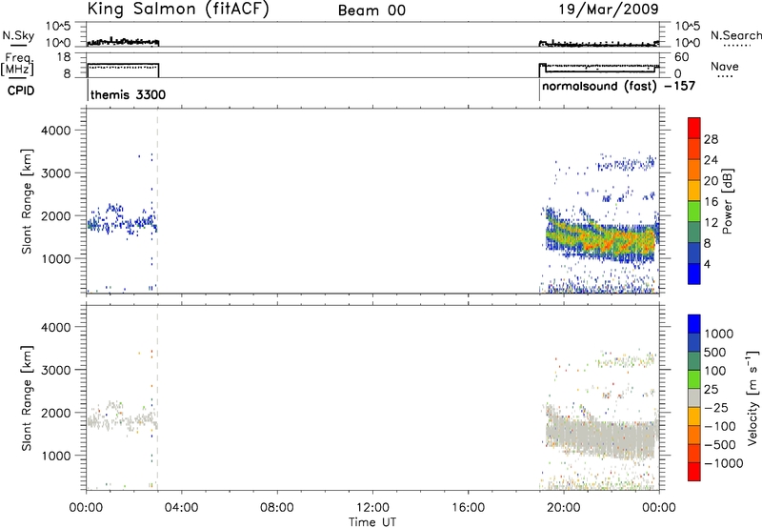
Task: Click the 'Nave' legend label
Action: coord(725,66)
